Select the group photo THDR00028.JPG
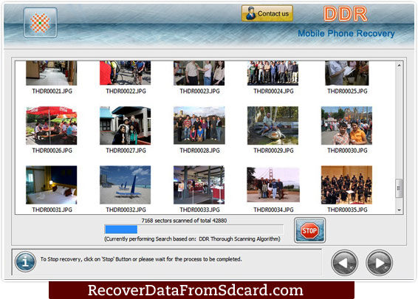Screen dimensions: 418x299 click(199, 126)
